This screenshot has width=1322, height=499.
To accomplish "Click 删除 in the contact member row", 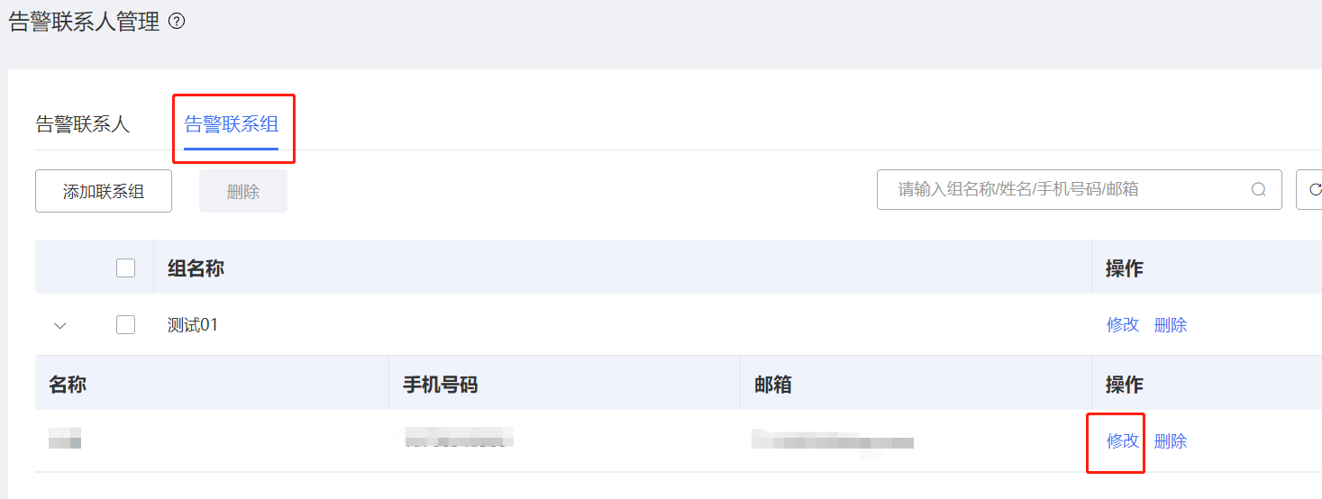I will pos(1171,441).
